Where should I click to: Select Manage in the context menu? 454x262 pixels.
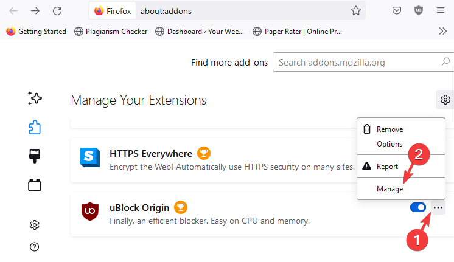pos(389,189)
